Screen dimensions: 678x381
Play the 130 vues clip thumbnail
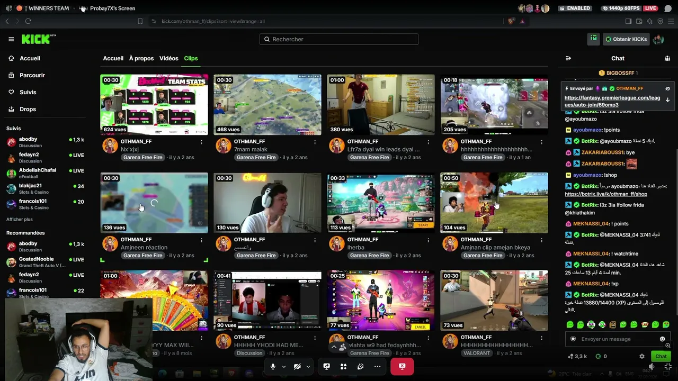(267, 203)
